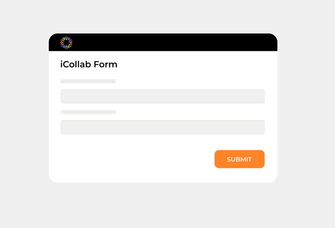Click the colorful flower logo icon

click(66, 43)
